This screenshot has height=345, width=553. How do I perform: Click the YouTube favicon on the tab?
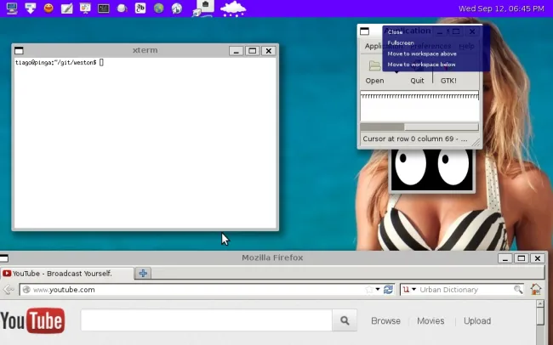click(7, 274)
